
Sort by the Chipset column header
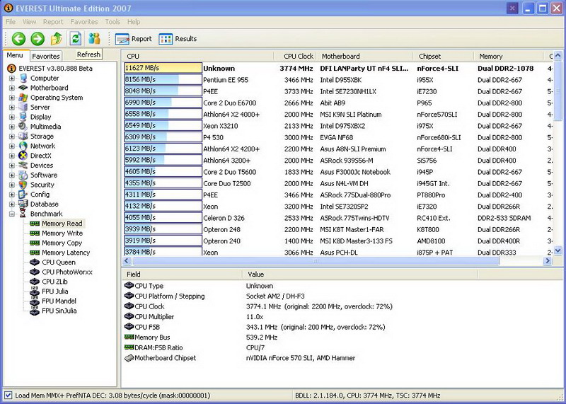(444, 56)
